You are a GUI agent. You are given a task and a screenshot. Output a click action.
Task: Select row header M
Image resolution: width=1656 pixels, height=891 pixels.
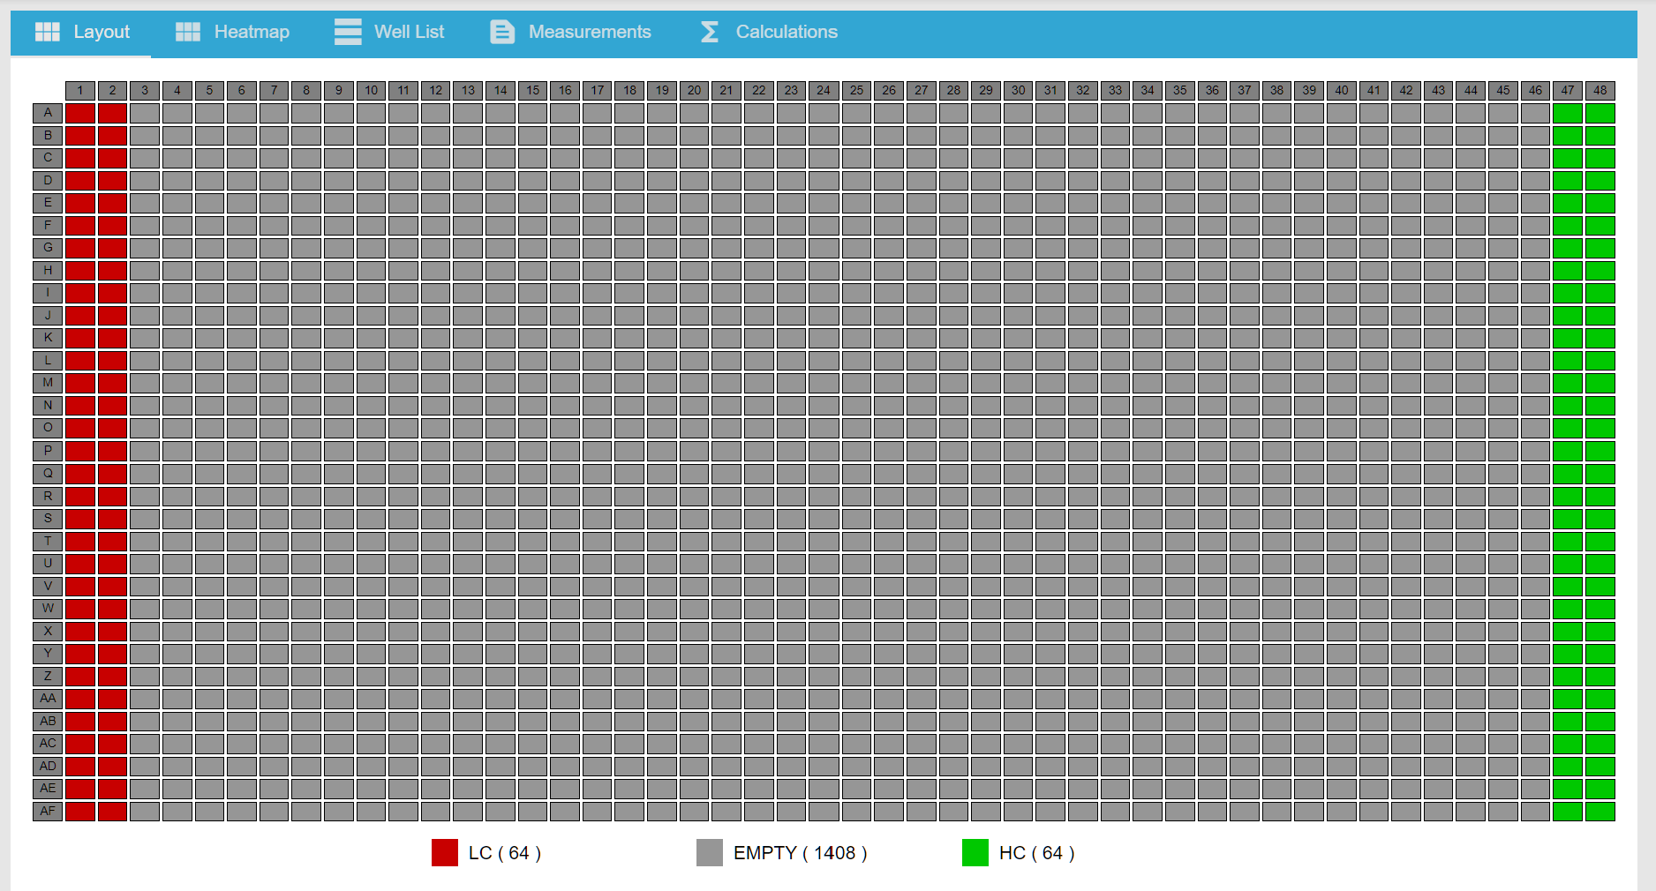tap(48, 383)
